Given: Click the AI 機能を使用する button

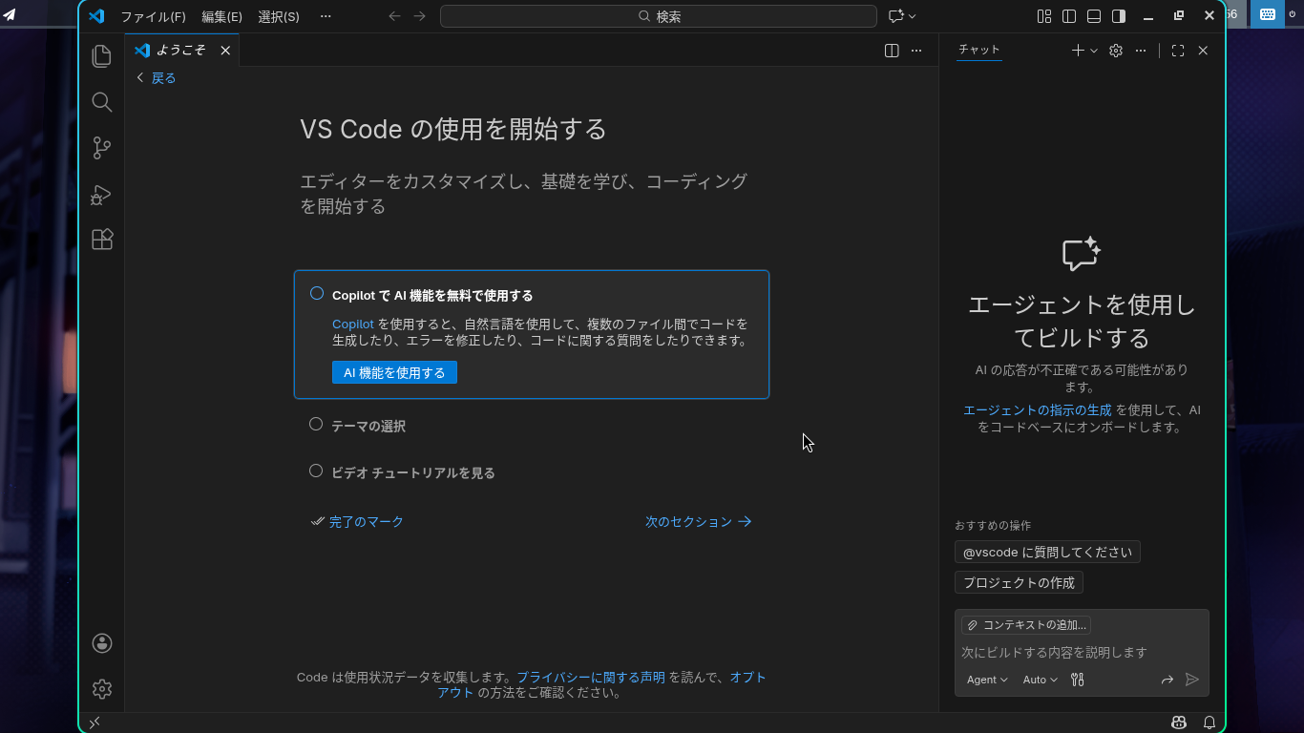Looking at the screenshot, I should click(394, 372).
